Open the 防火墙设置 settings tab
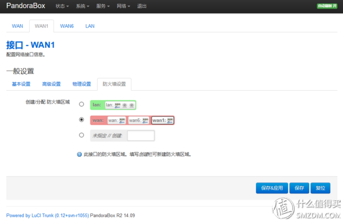 pos(114,84)
